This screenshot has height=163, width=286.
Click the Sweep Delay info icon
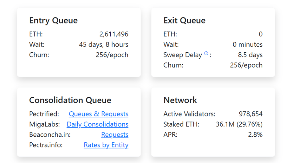click(x=206, y=54)
